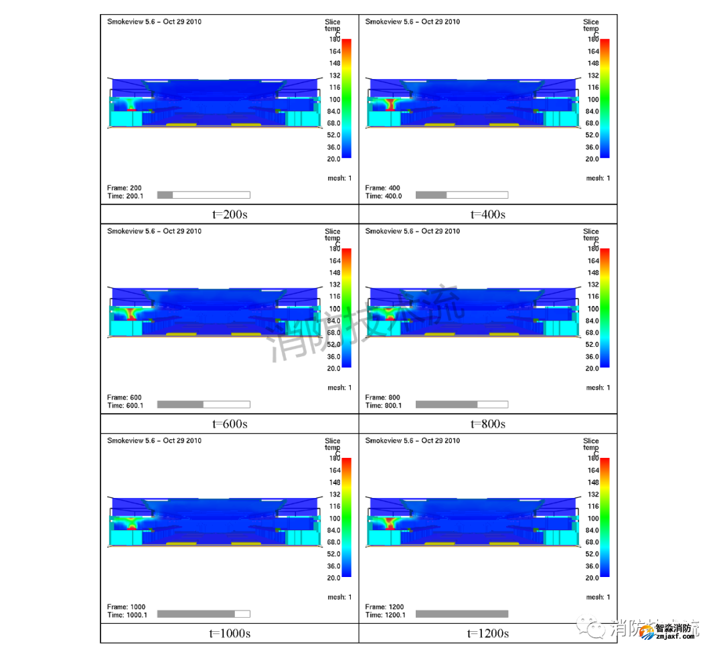Click the red fire plume in the t=400s panel
723x660 pixels.
point(390,104)
